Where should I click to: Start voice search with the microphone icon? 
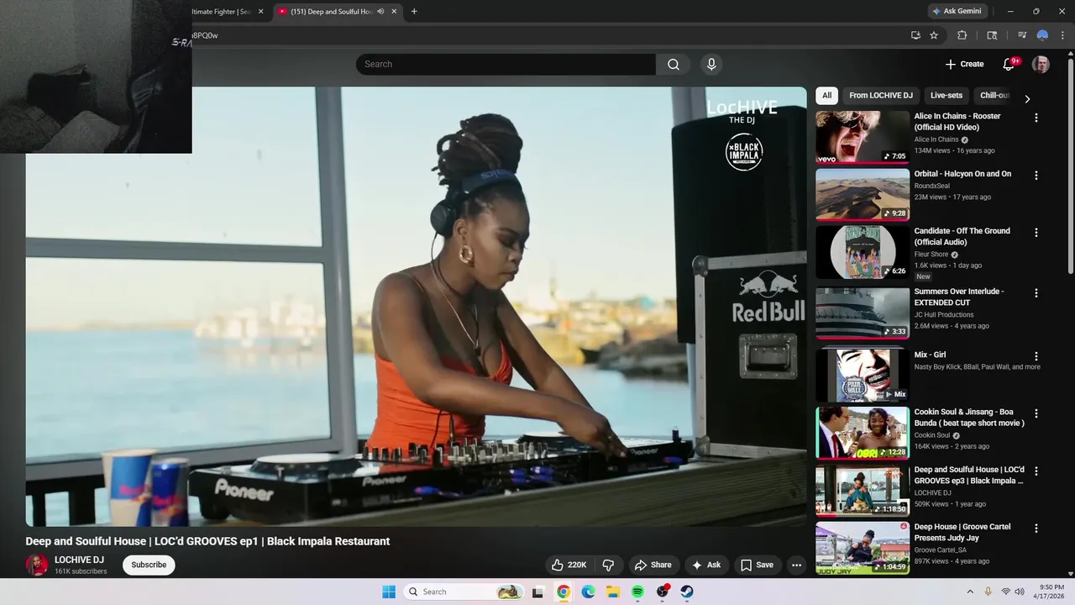point(711,64)
